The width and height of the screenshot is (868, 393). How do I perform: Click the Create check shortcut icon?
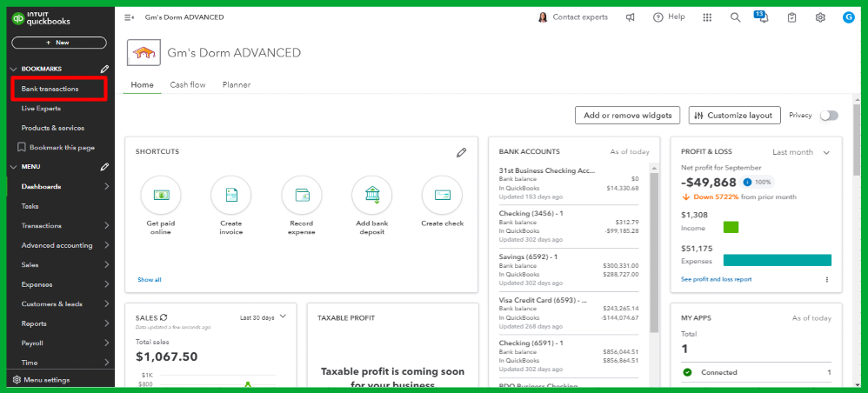click(443, 195)
